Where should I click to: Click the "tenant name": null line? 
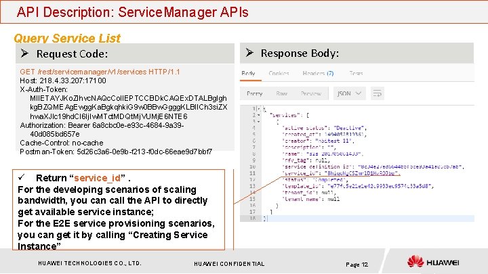click(x=310, y=199)
